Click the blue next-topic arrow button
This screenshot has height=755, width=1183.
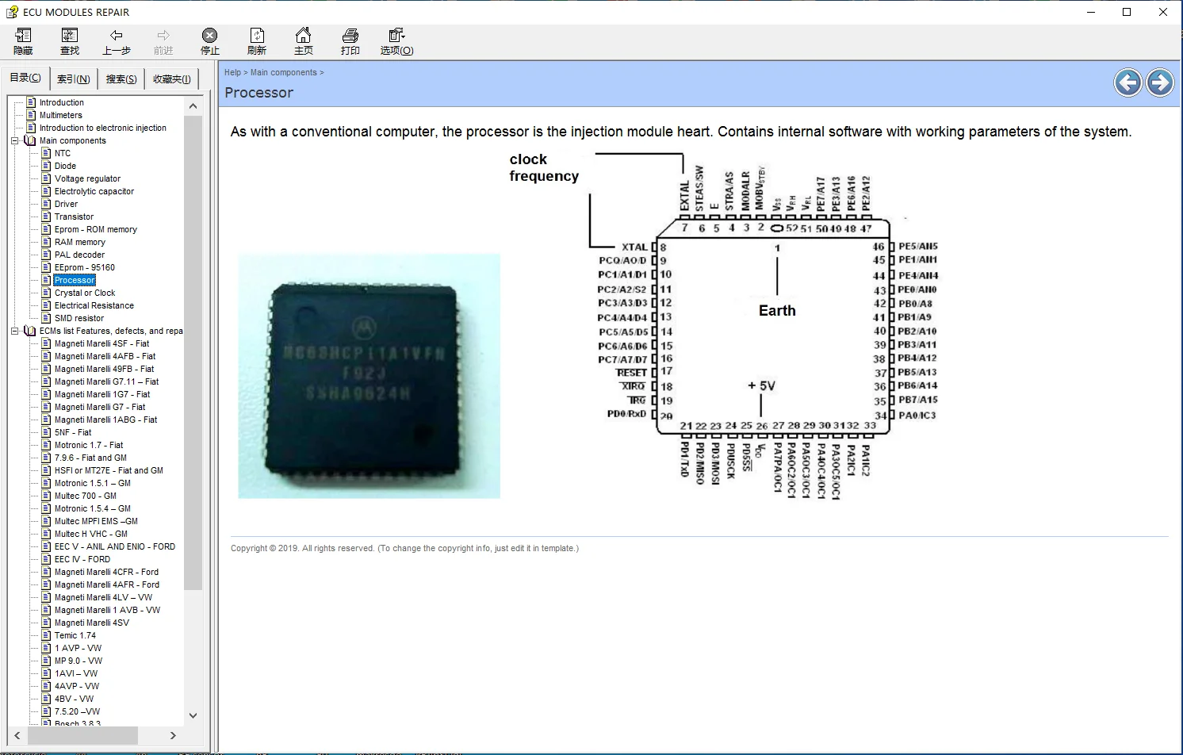tap(1159, 82)
